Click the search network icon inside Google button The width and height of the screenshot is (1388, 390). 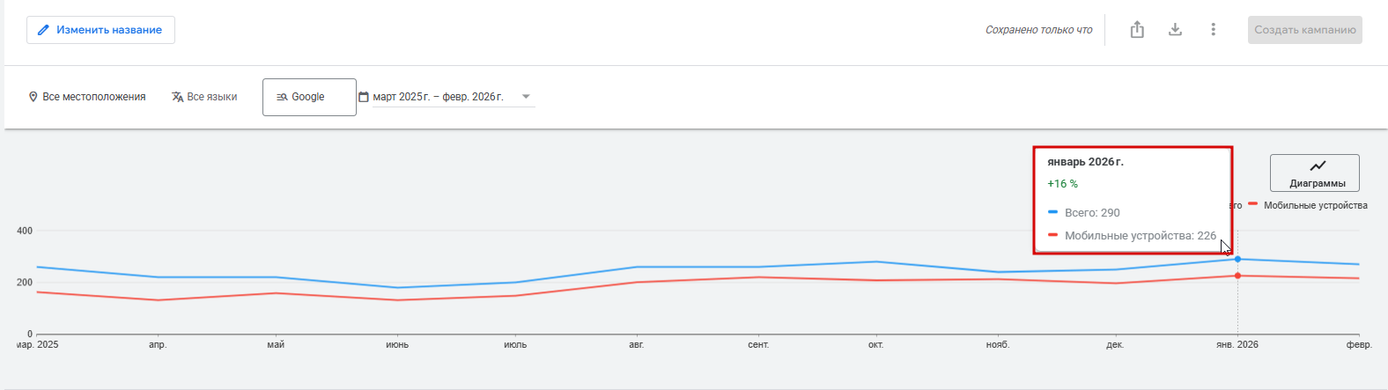[x=282, y=97]
